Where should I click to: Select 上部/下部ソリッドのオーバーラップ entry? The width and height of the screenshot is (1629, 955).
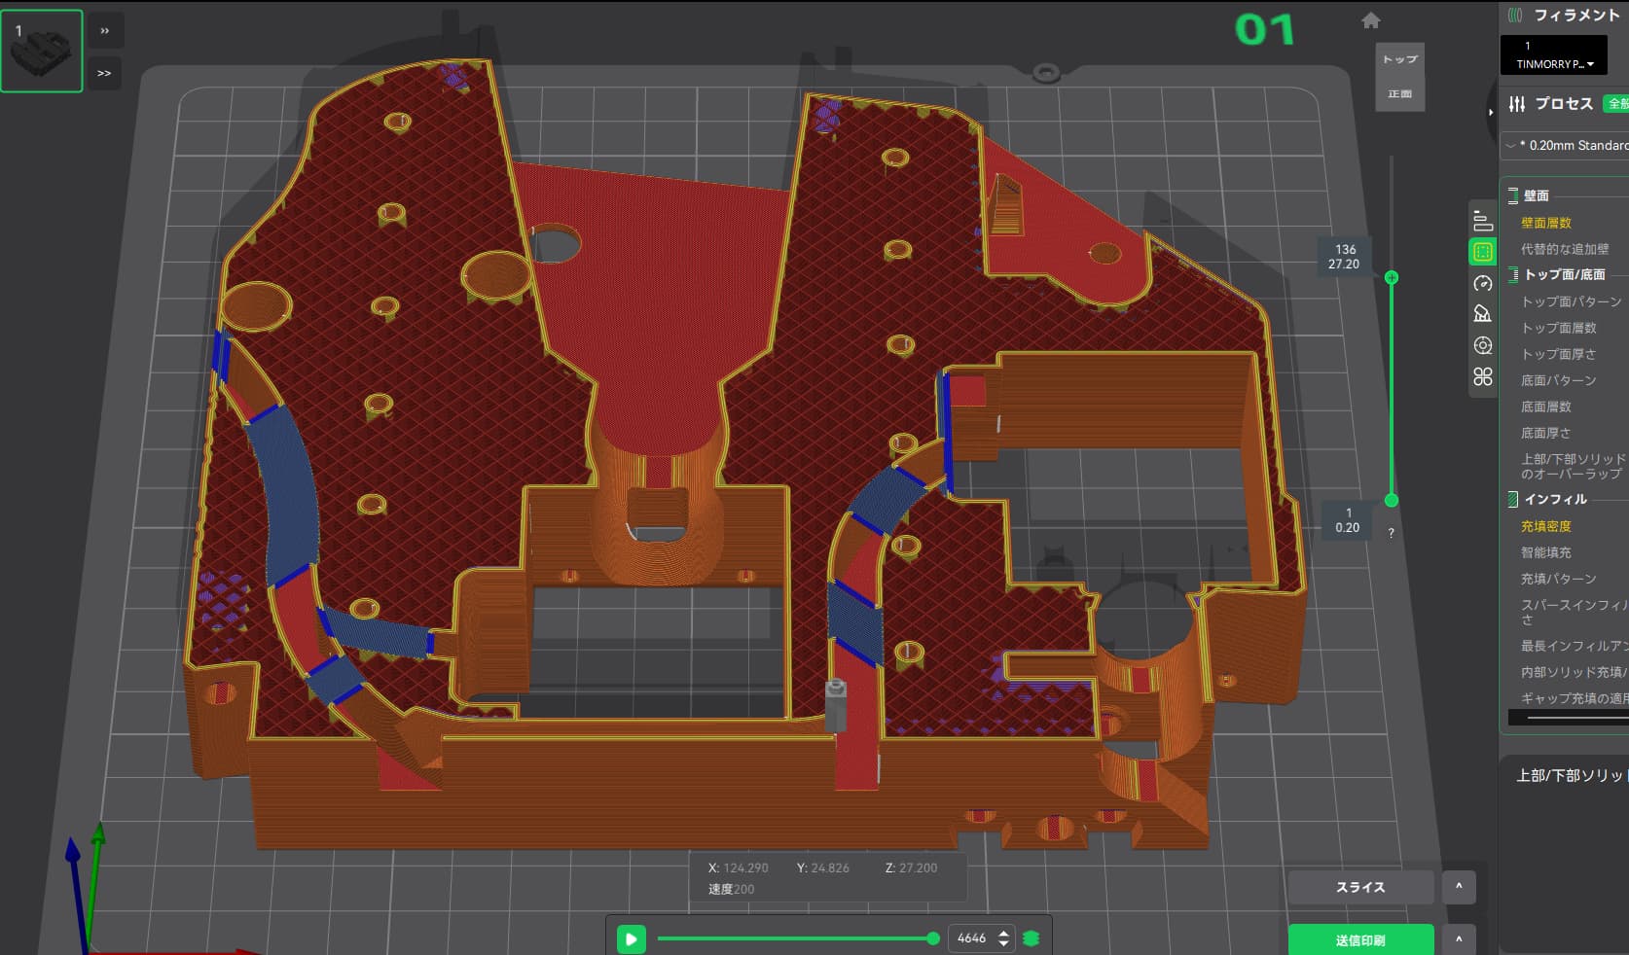(1574, 466)
